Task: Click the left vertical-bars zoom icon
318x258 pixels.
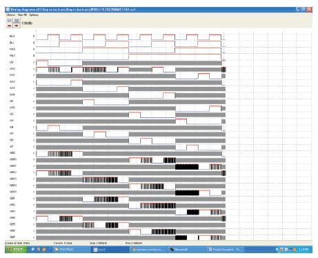Action: [9, 21]
